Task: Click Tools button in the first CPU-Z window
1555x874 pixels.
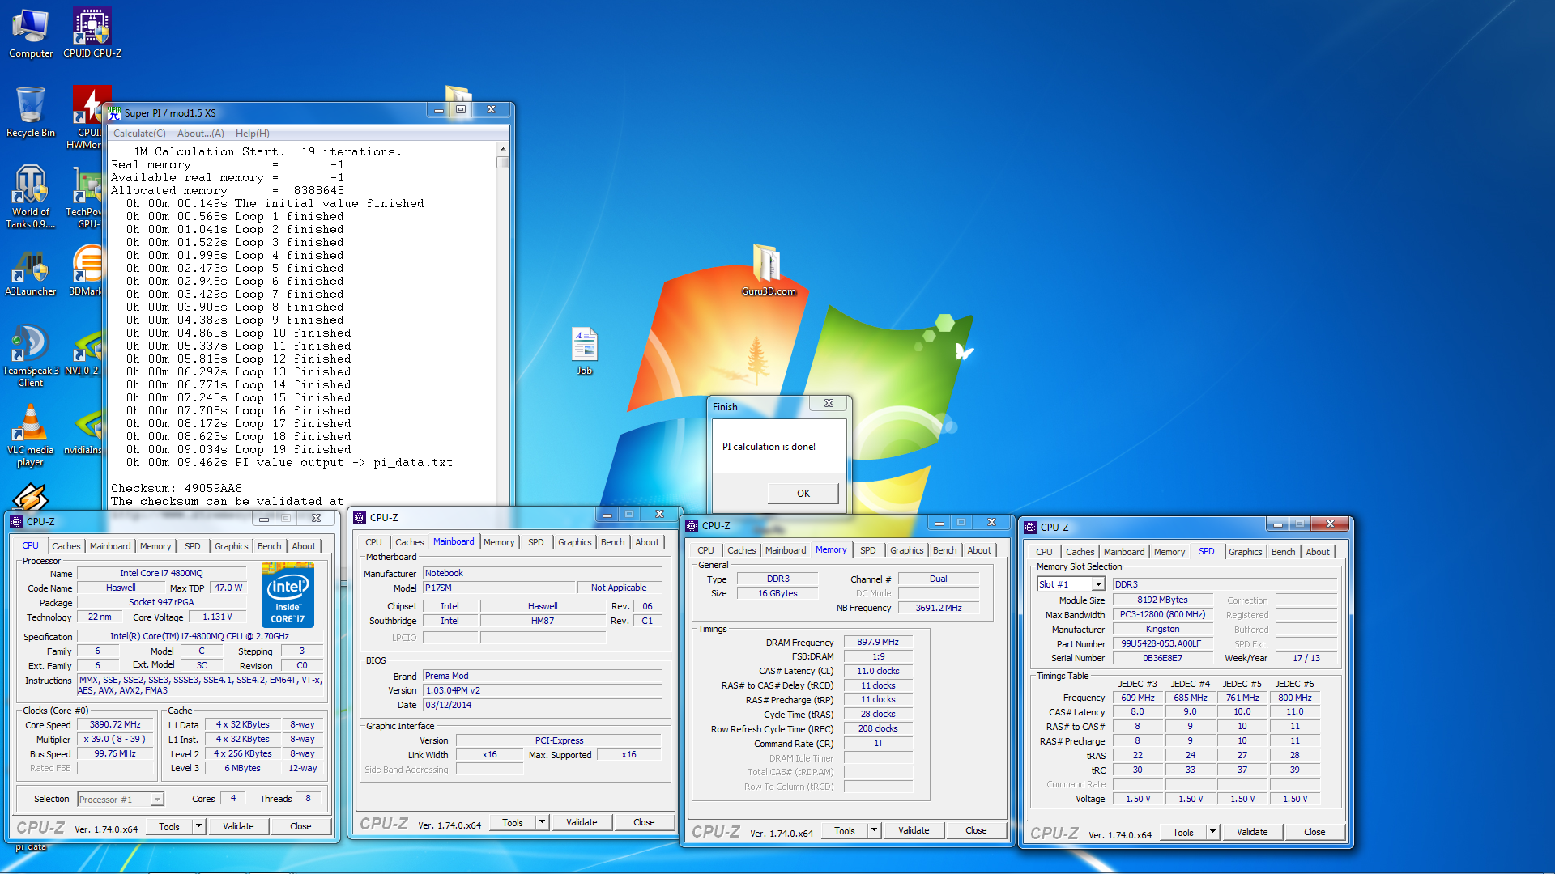Action: click(169, 826)
